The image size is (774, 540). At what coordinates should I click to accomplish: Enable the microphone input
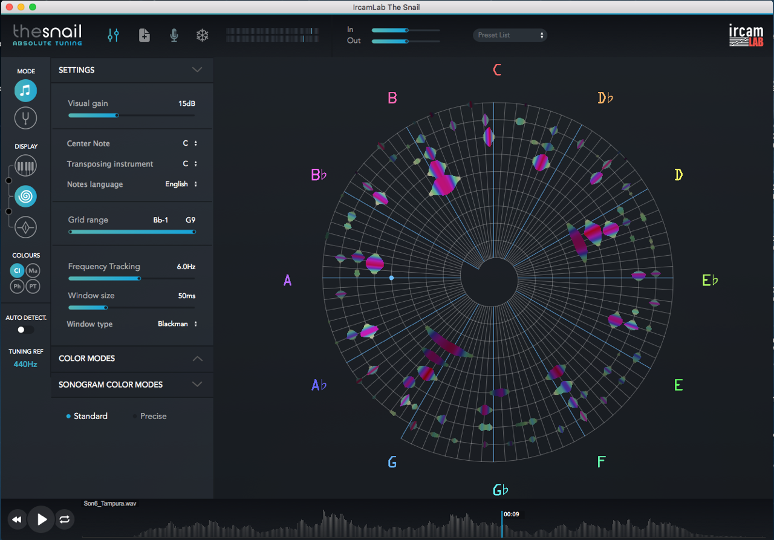tap(174, 35)
